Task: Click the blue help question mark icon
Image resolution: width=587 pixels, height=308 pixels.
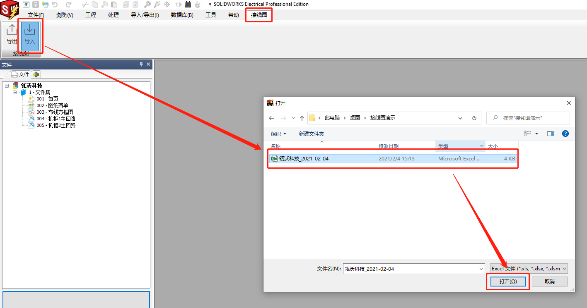Action: (565, 134)
